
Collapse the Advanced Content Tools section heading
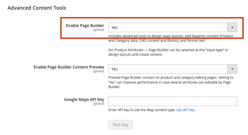point(36,7)
